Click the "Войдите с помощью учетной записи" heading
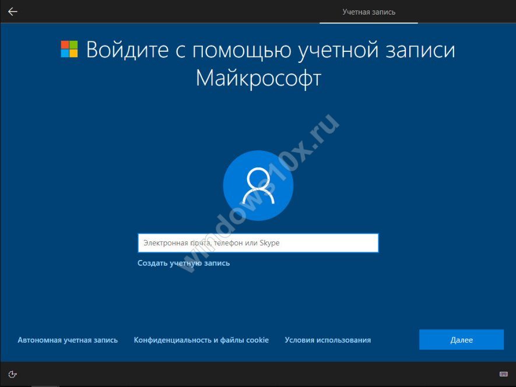 (271, 50)
